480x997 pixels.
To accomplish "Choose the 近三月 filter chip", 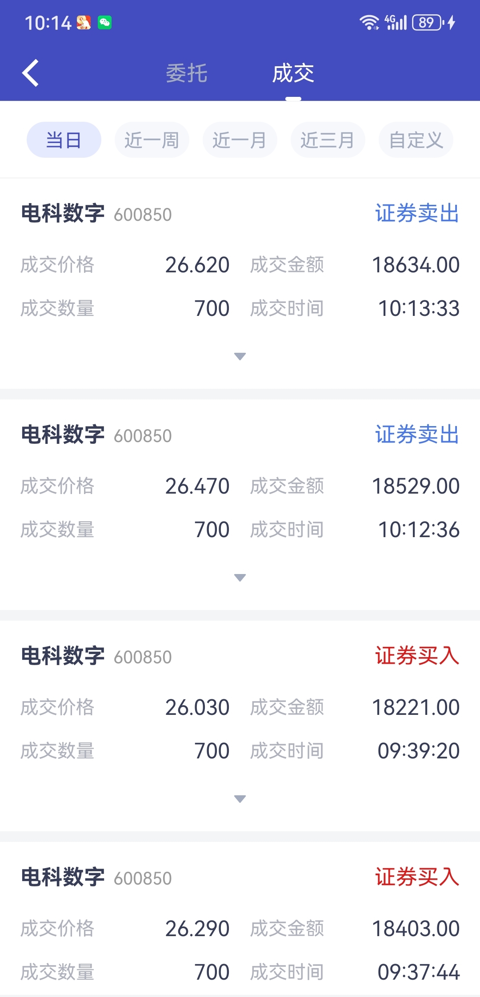I will (328, 140).
